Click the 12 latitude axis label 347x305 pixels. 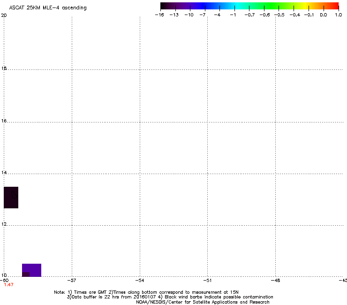4,224
